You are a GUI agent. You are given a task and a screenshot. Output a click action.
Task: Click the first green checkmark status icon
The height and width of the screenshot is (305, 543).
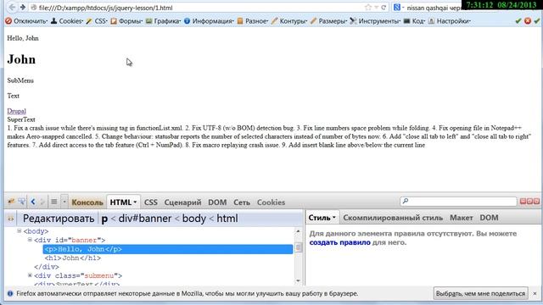[518, 21]
